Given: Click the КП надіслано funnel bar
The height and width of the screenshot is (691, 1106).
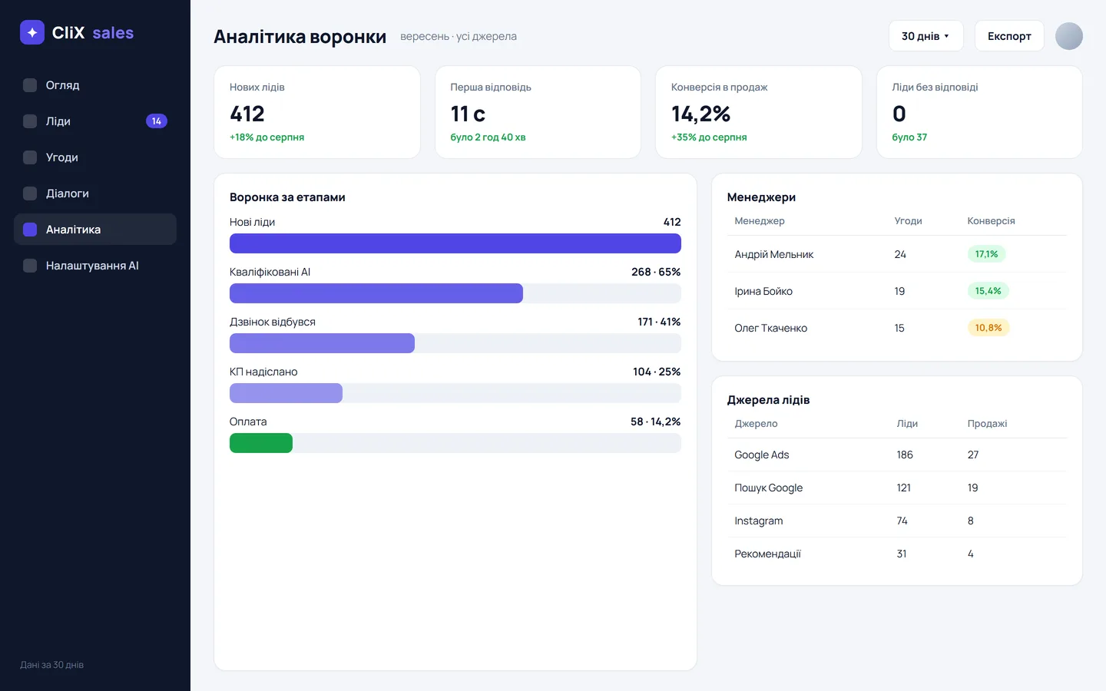Looking at the screenshot, I should point(286,393).
